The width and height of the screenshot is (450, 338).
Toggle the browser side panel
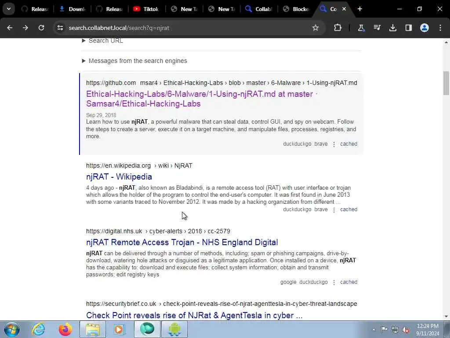coord(409,28)
